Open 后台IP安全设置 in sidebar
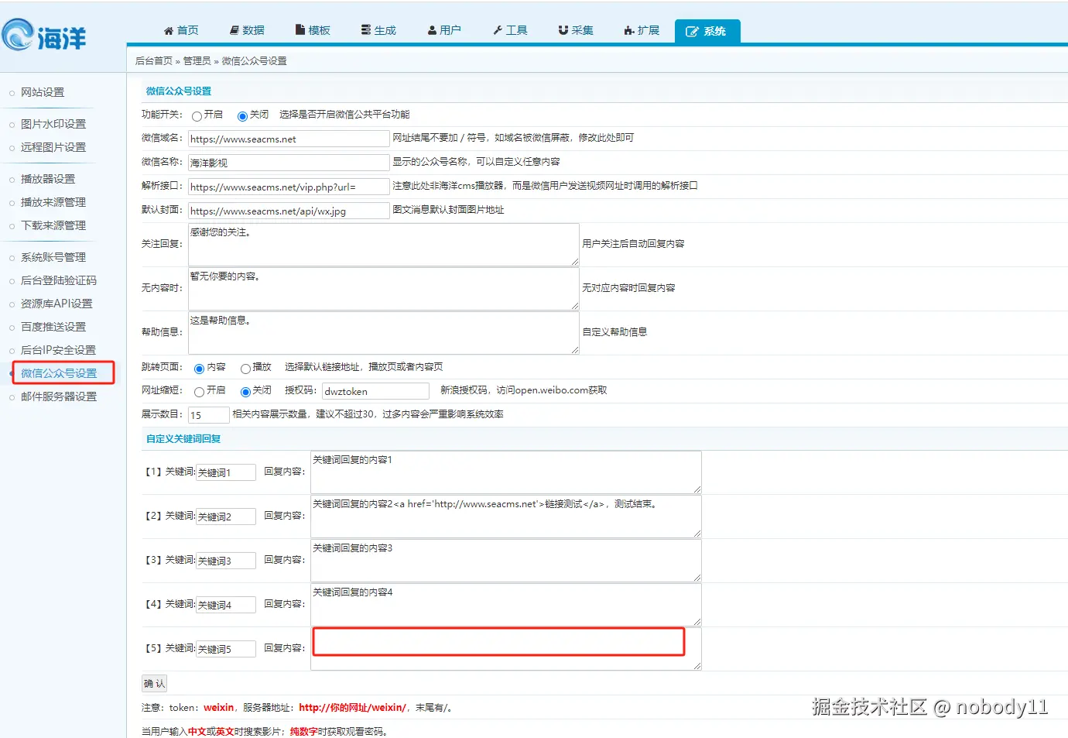 pos(58,350)
